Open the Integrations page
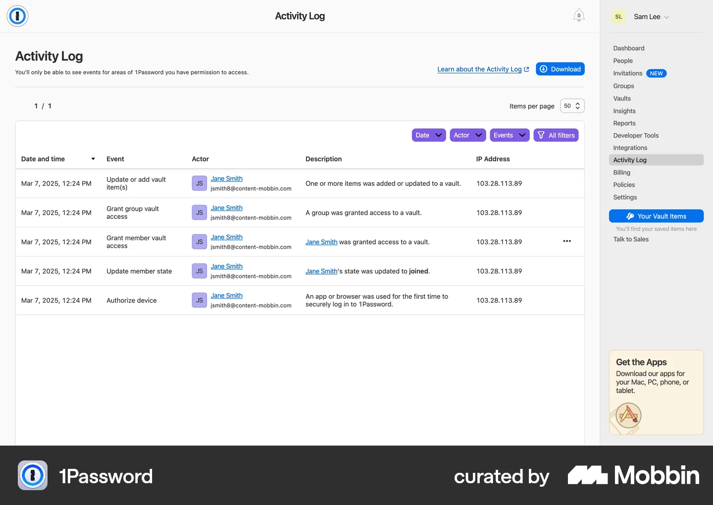713x505 pixels. (x=630, y=148)
